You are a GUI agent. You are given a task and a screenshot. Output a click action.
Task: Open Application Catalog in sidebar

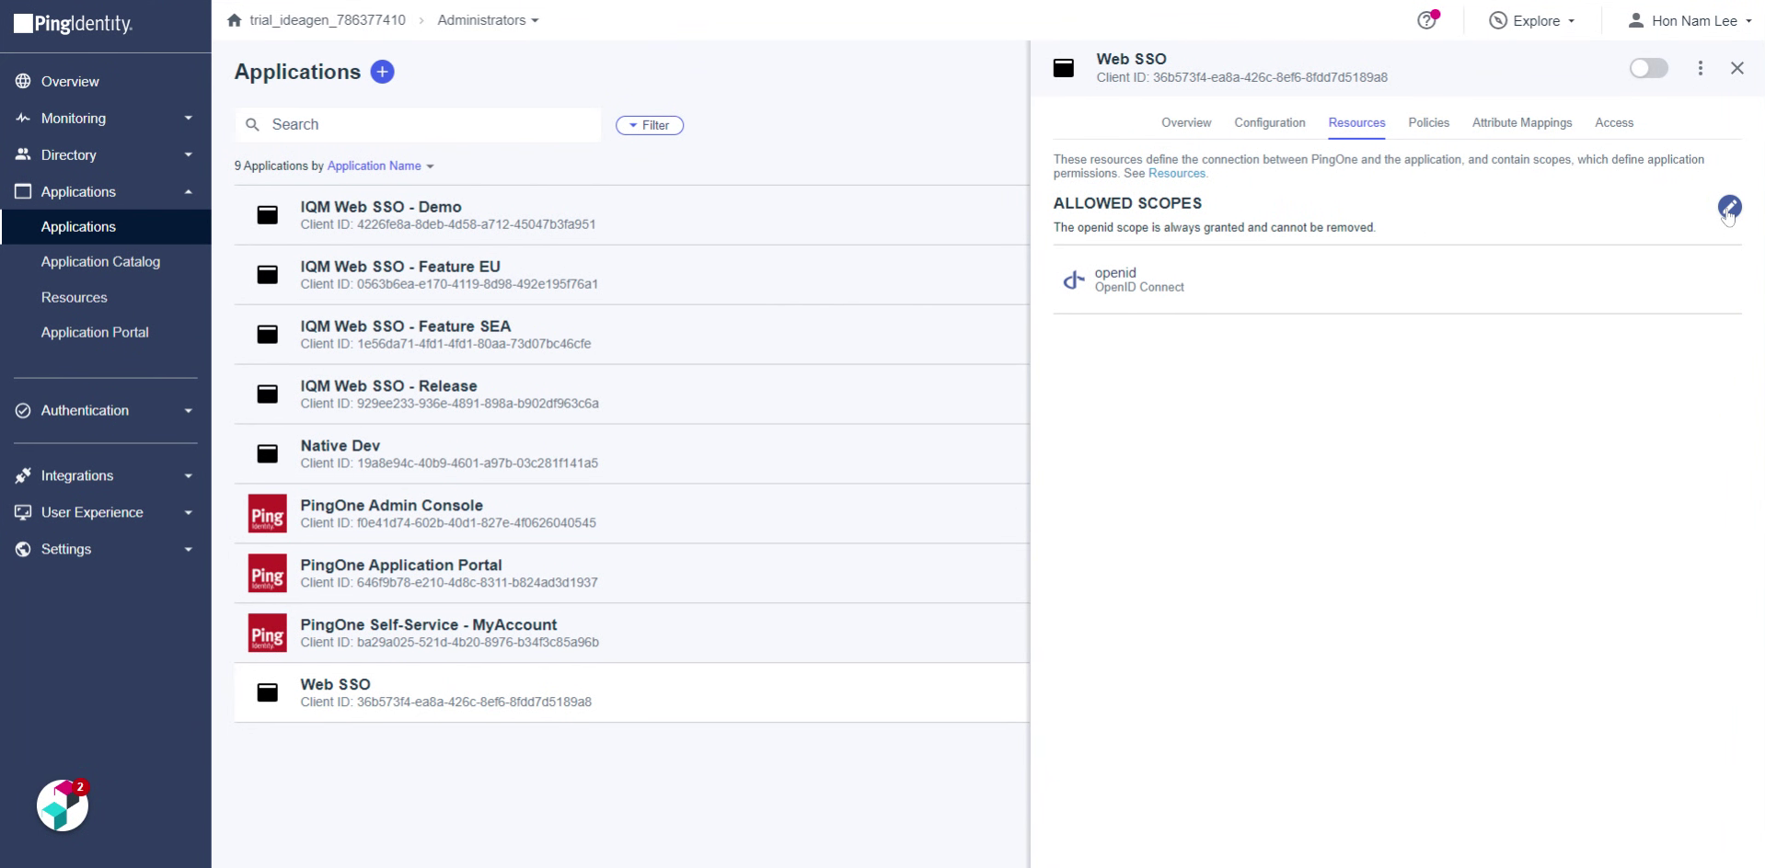pos(100,262)
